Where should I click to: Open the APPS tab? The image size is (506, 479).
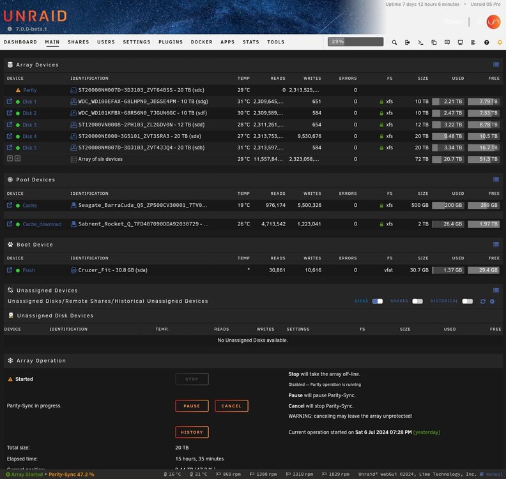pos(227,42)
